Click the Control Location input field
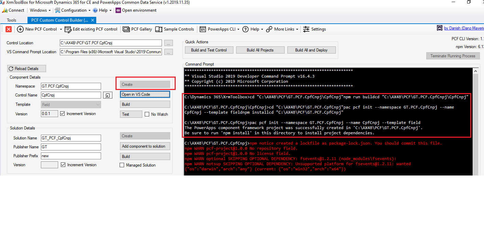 (111, 43)
